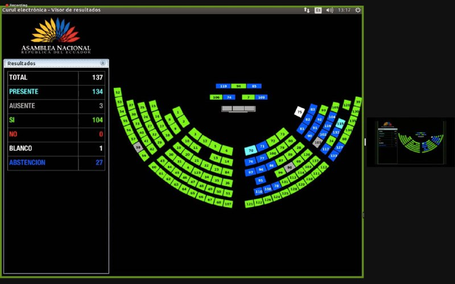Click the NO row label
This screenshot has height=284, width=455.
tap(13, 134)
